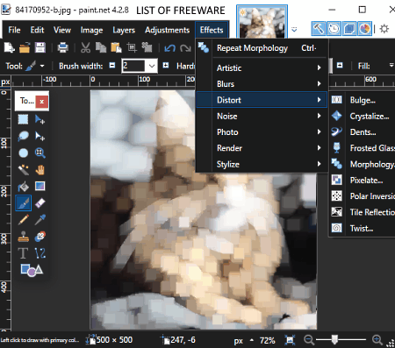Choose the Crystalize distort effect

(363, 117)
